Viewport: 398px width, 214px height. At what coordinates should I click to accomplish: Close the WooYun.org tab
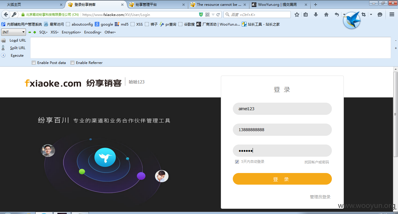click(306, 5)
